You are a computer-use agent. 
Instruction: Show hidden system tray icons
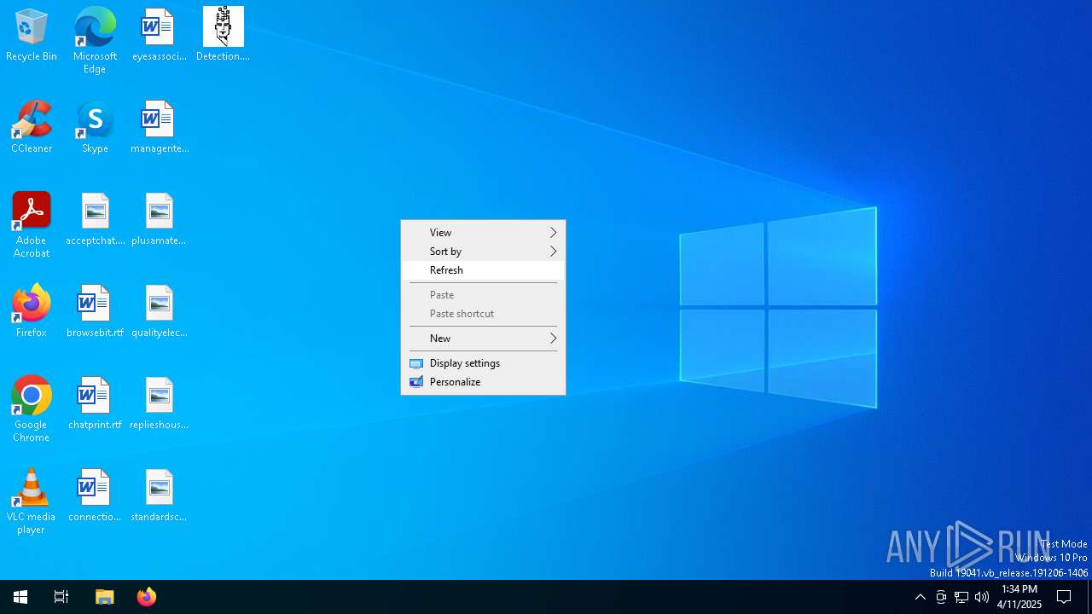pos(921,597)
